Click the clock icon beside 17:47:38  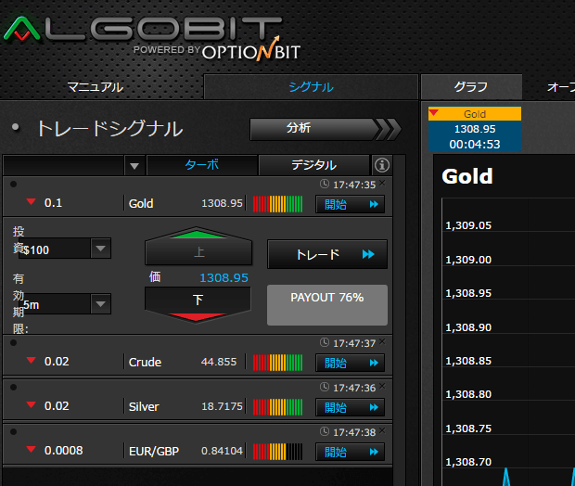tap(325, 431)
